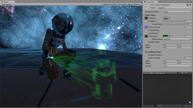Toggle Mute audio in Game view

(122, 4)
